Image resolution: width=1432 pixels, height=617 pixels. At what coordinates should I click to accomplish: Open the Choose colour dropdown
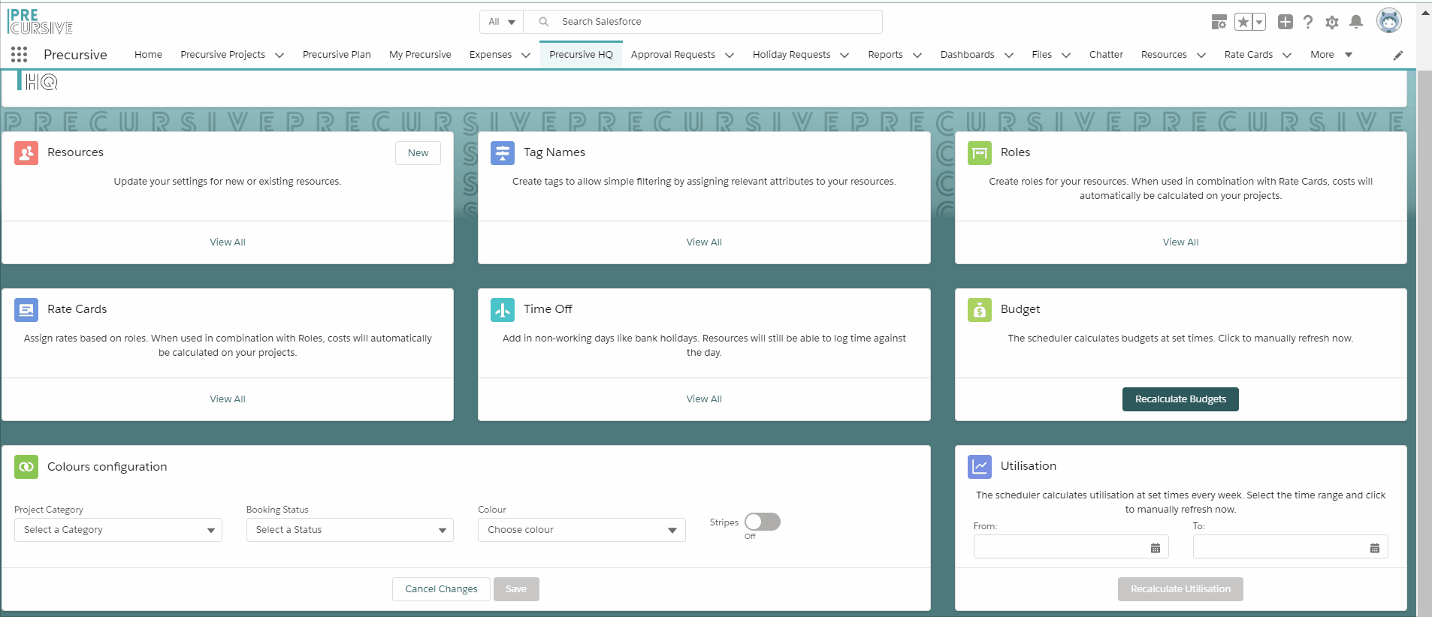click(582, 530)
